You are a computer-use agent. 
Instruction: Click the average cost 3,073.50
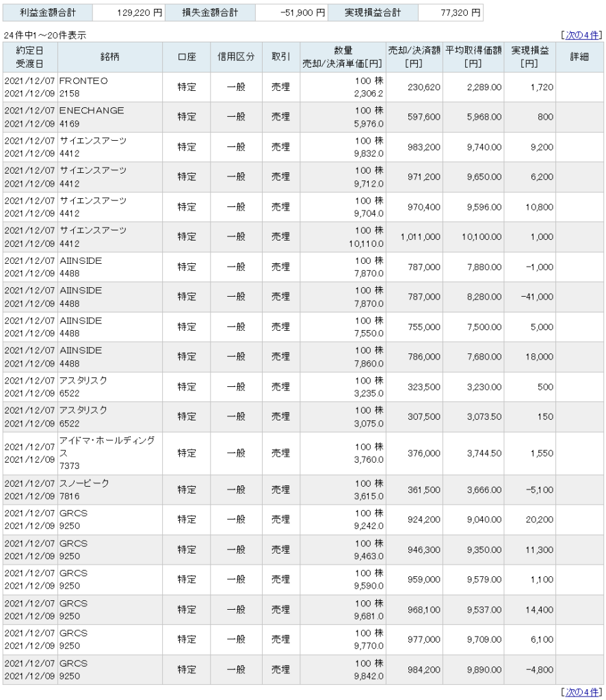point(484,416)
